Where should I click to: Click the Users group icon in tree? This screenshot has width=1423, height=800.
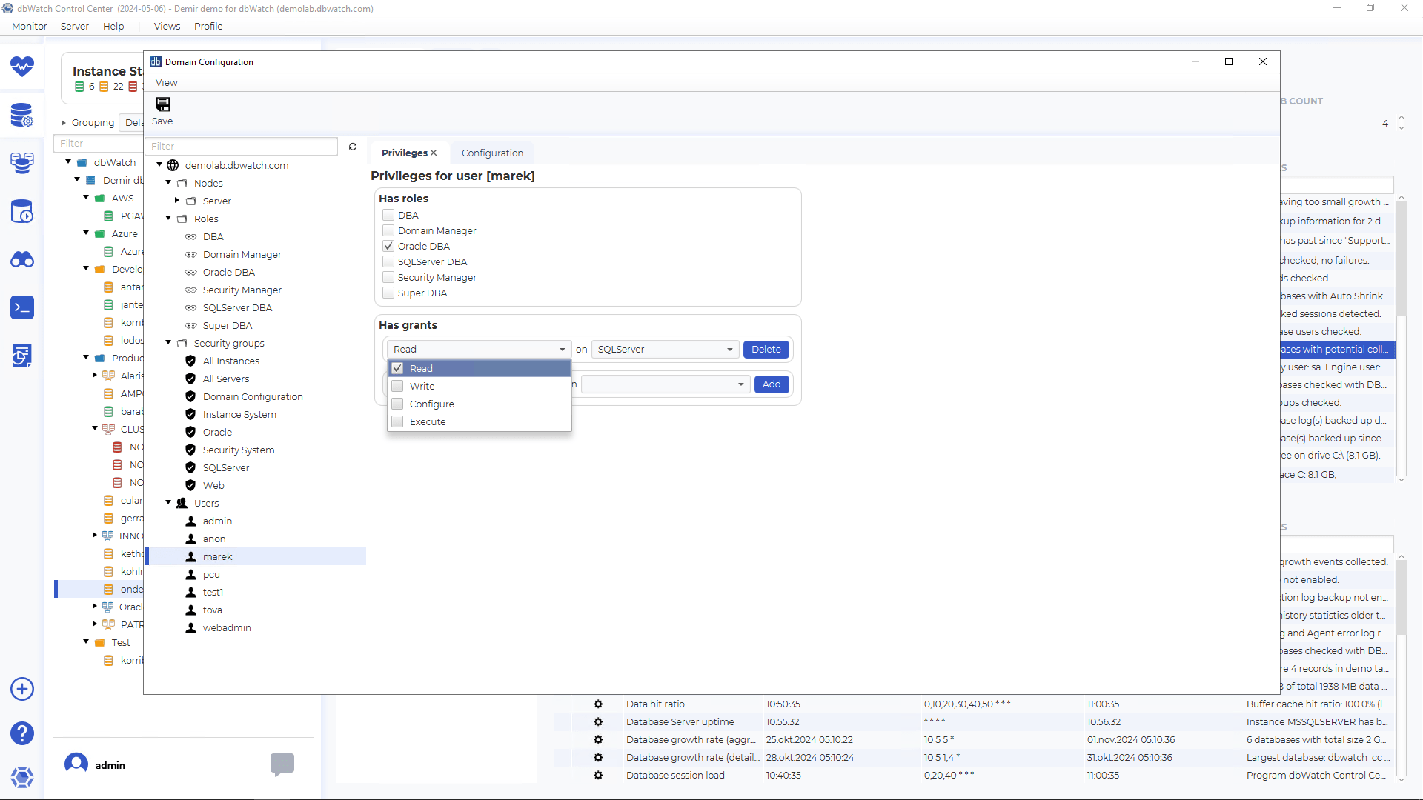coord(182,504)
